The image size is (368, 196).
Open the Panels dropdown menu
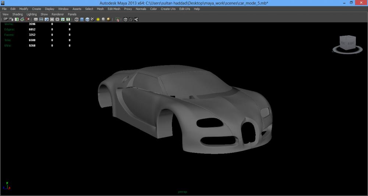72,14
